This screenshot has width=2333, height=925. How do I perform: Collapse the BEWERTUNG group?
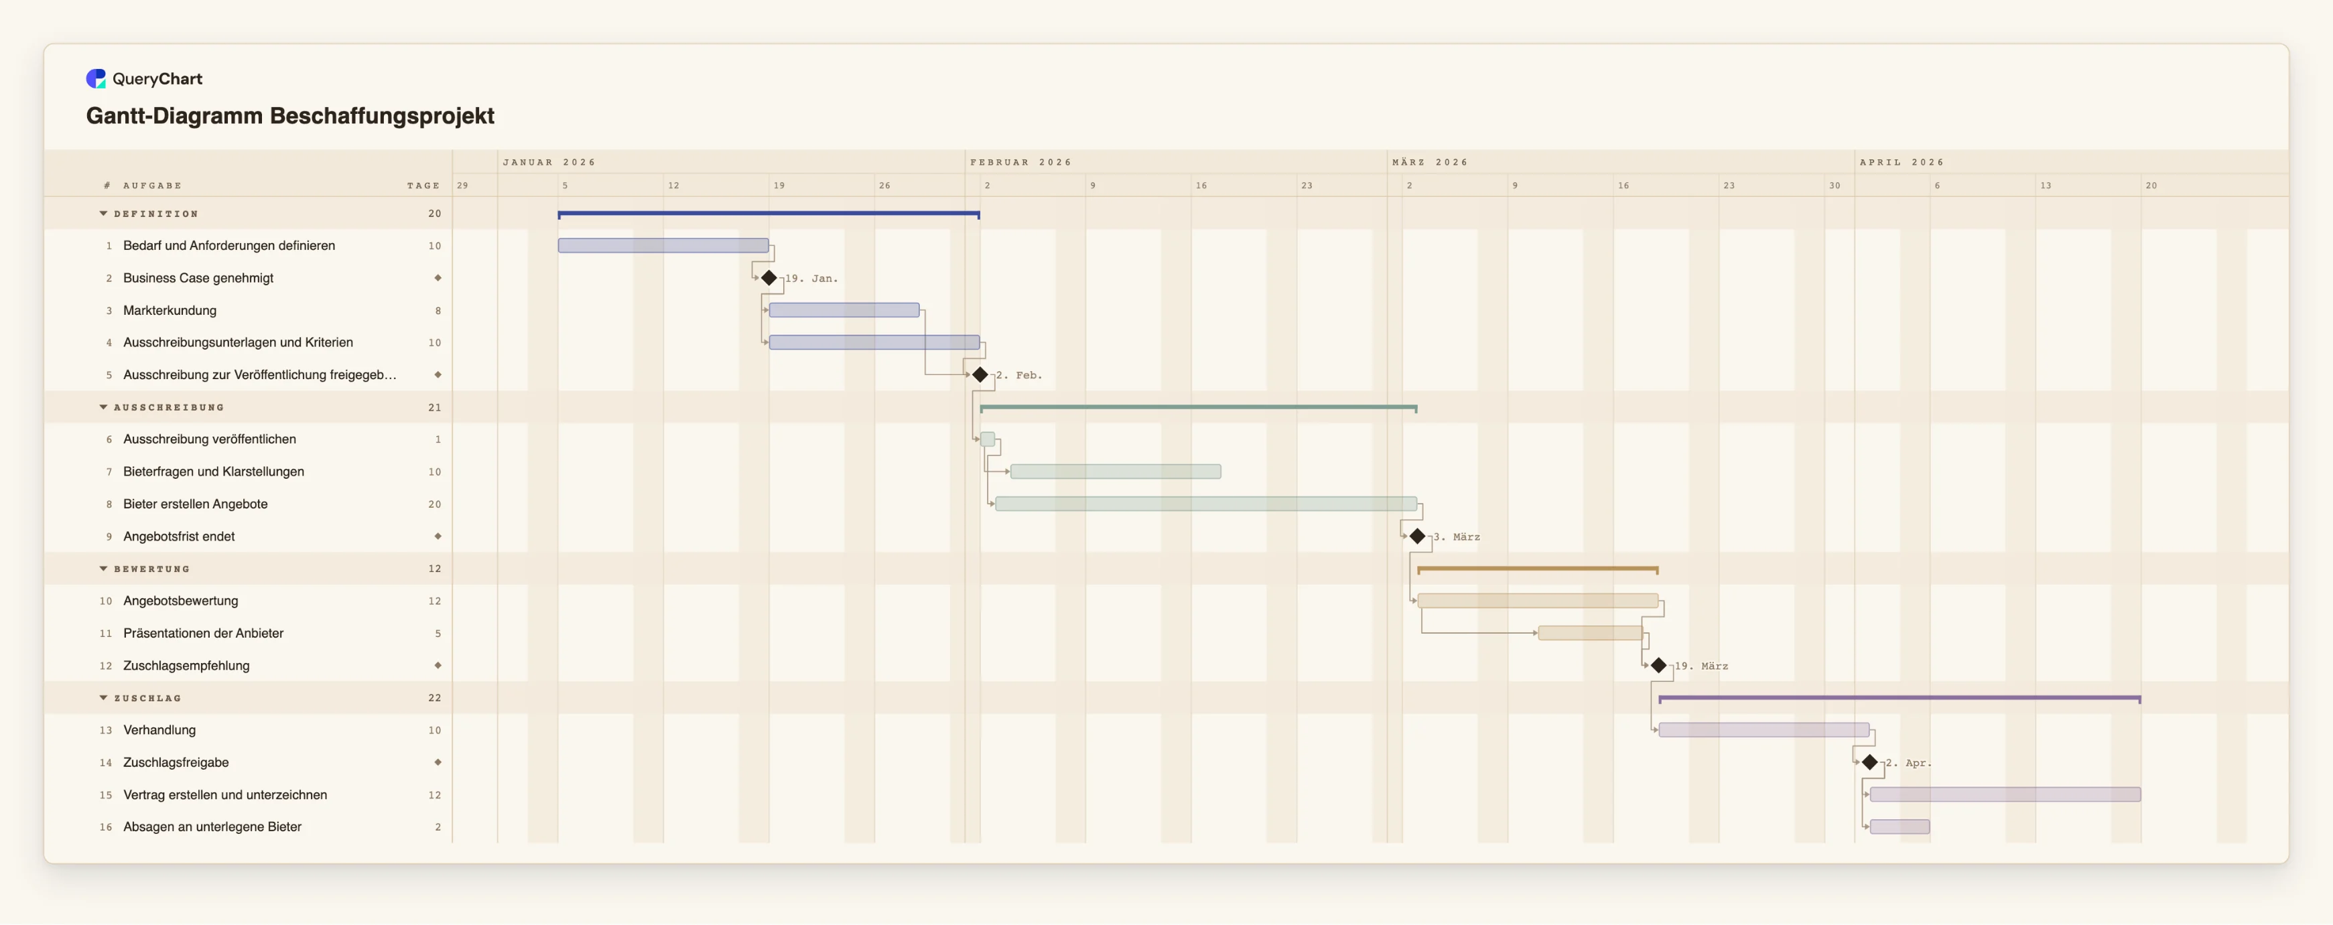103,569
